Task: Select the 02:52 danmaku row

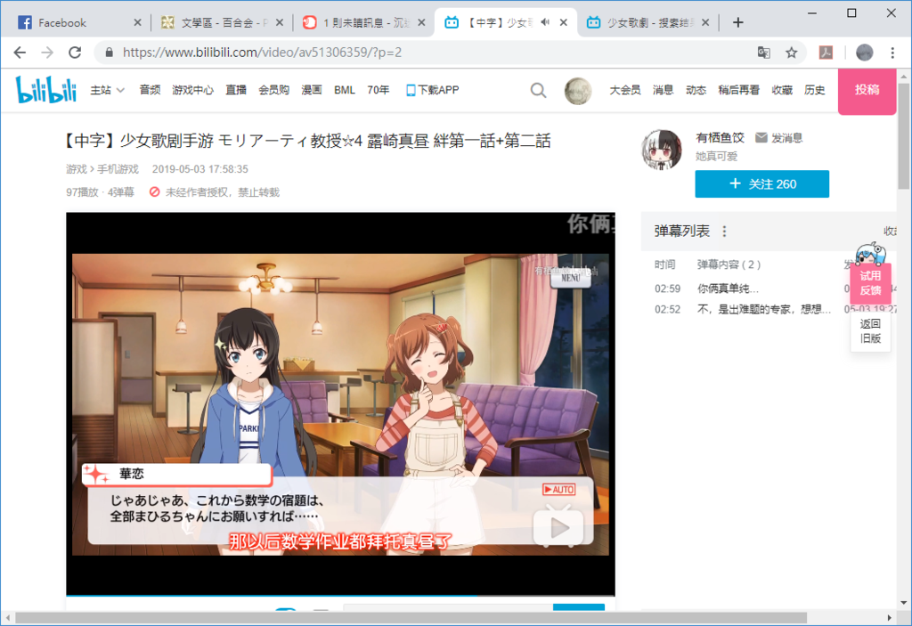Action: point(769,309)
